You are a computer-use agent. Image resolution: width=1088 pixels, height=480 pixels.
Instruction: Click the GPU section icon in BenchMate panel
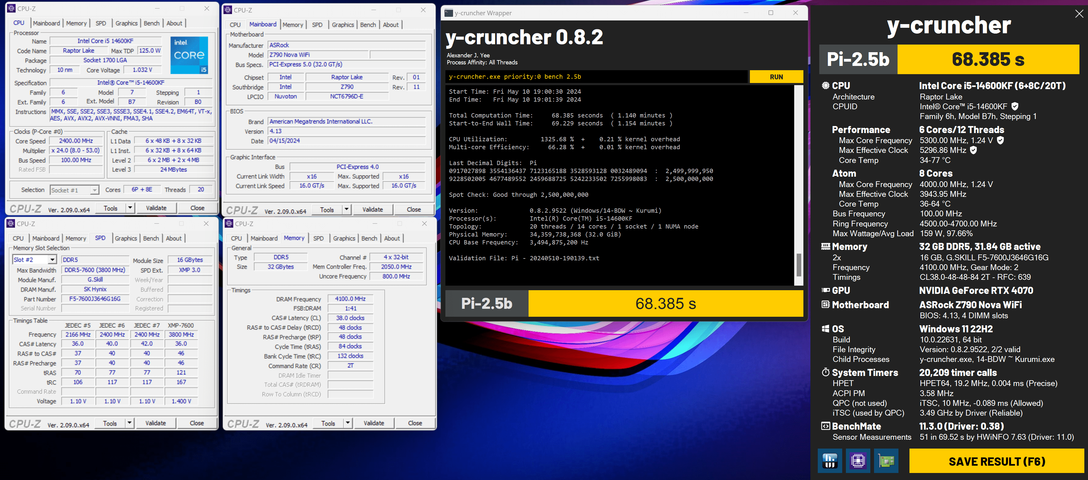click(x=825, y=290)
